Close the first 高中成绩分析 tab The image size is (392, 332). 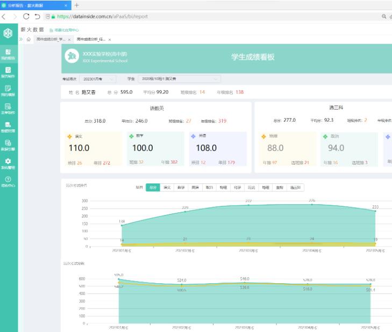point(69,40)
